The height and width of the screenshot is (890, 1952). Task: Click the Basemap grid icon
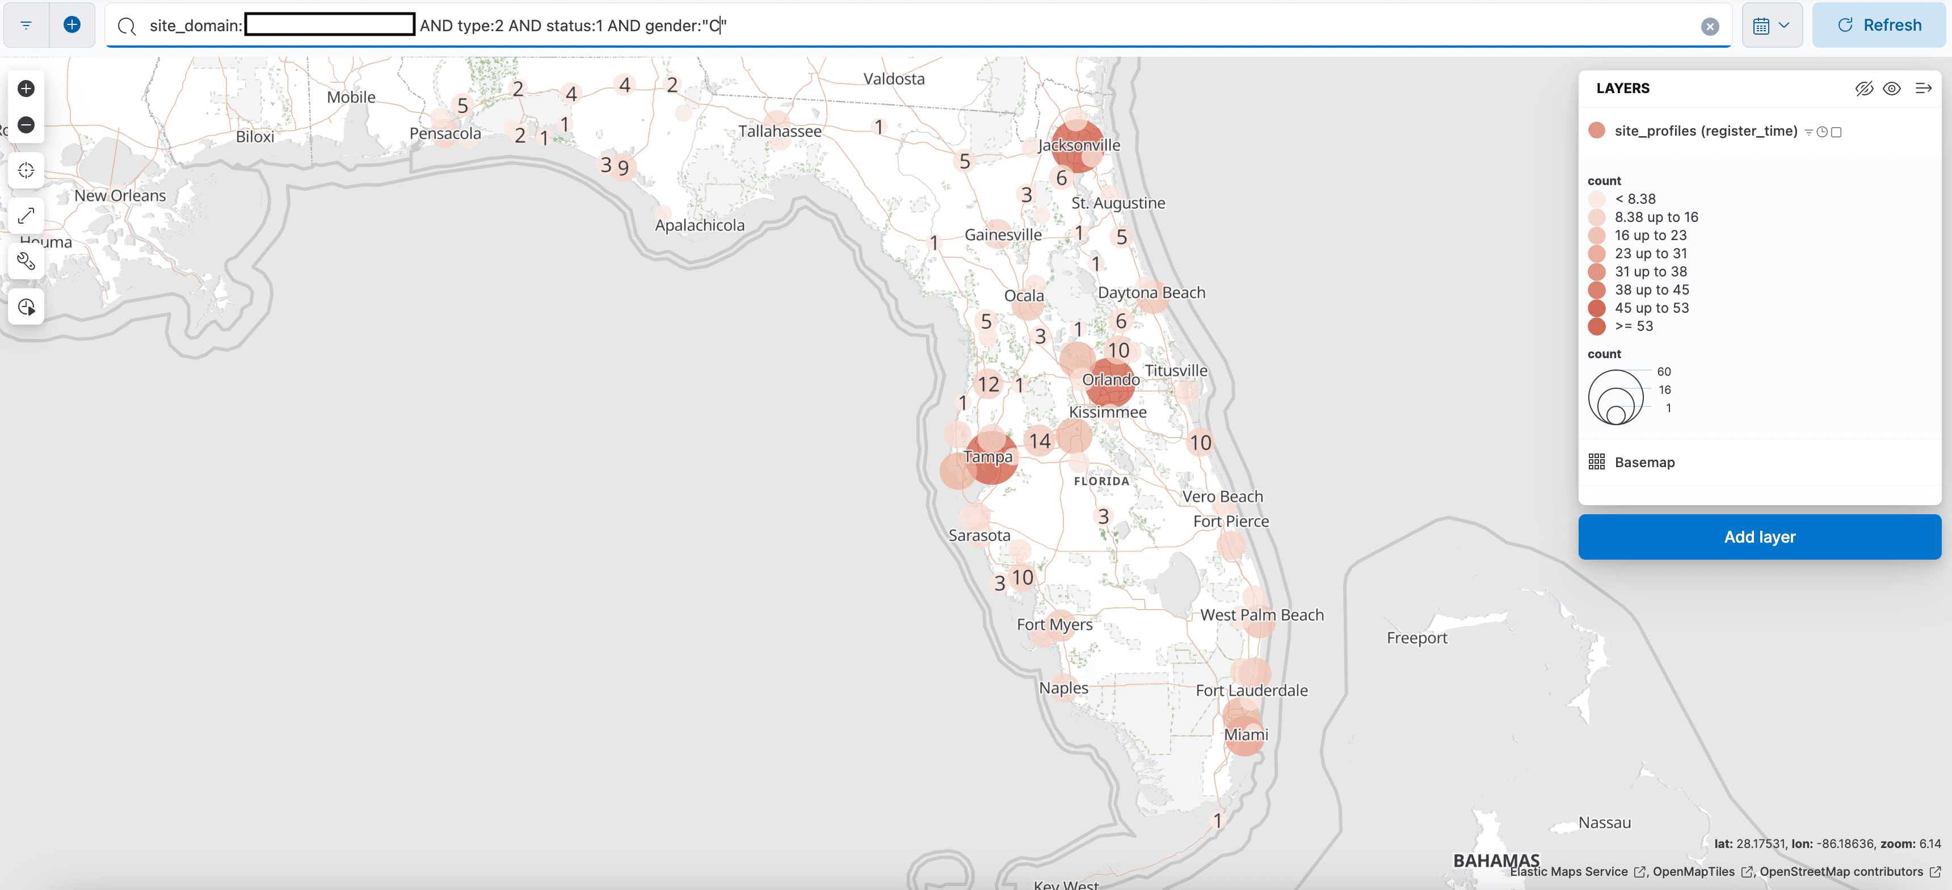coord(1597,461)
